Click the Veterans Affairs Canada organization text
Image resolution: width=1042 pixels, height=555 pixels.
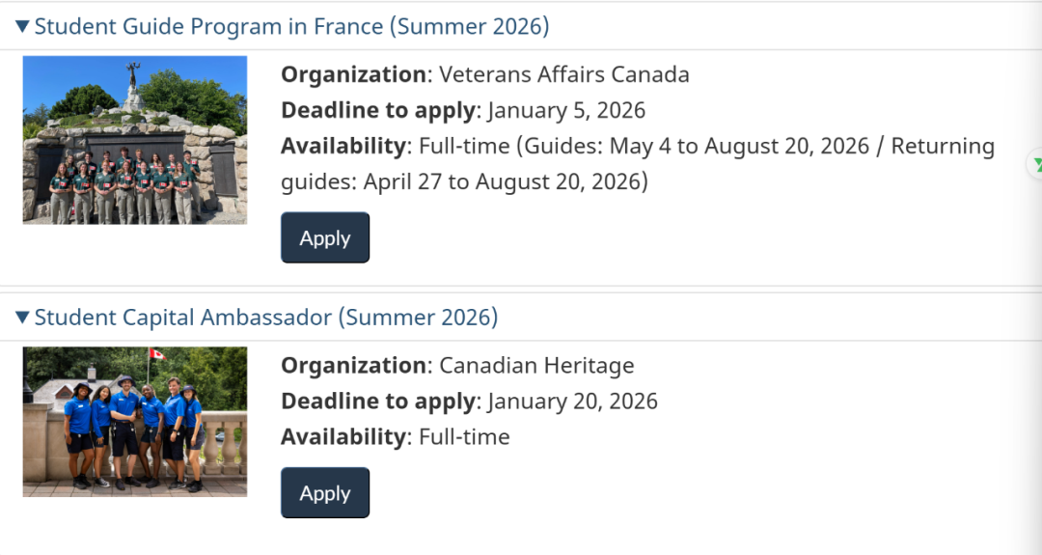click(564, 75)
